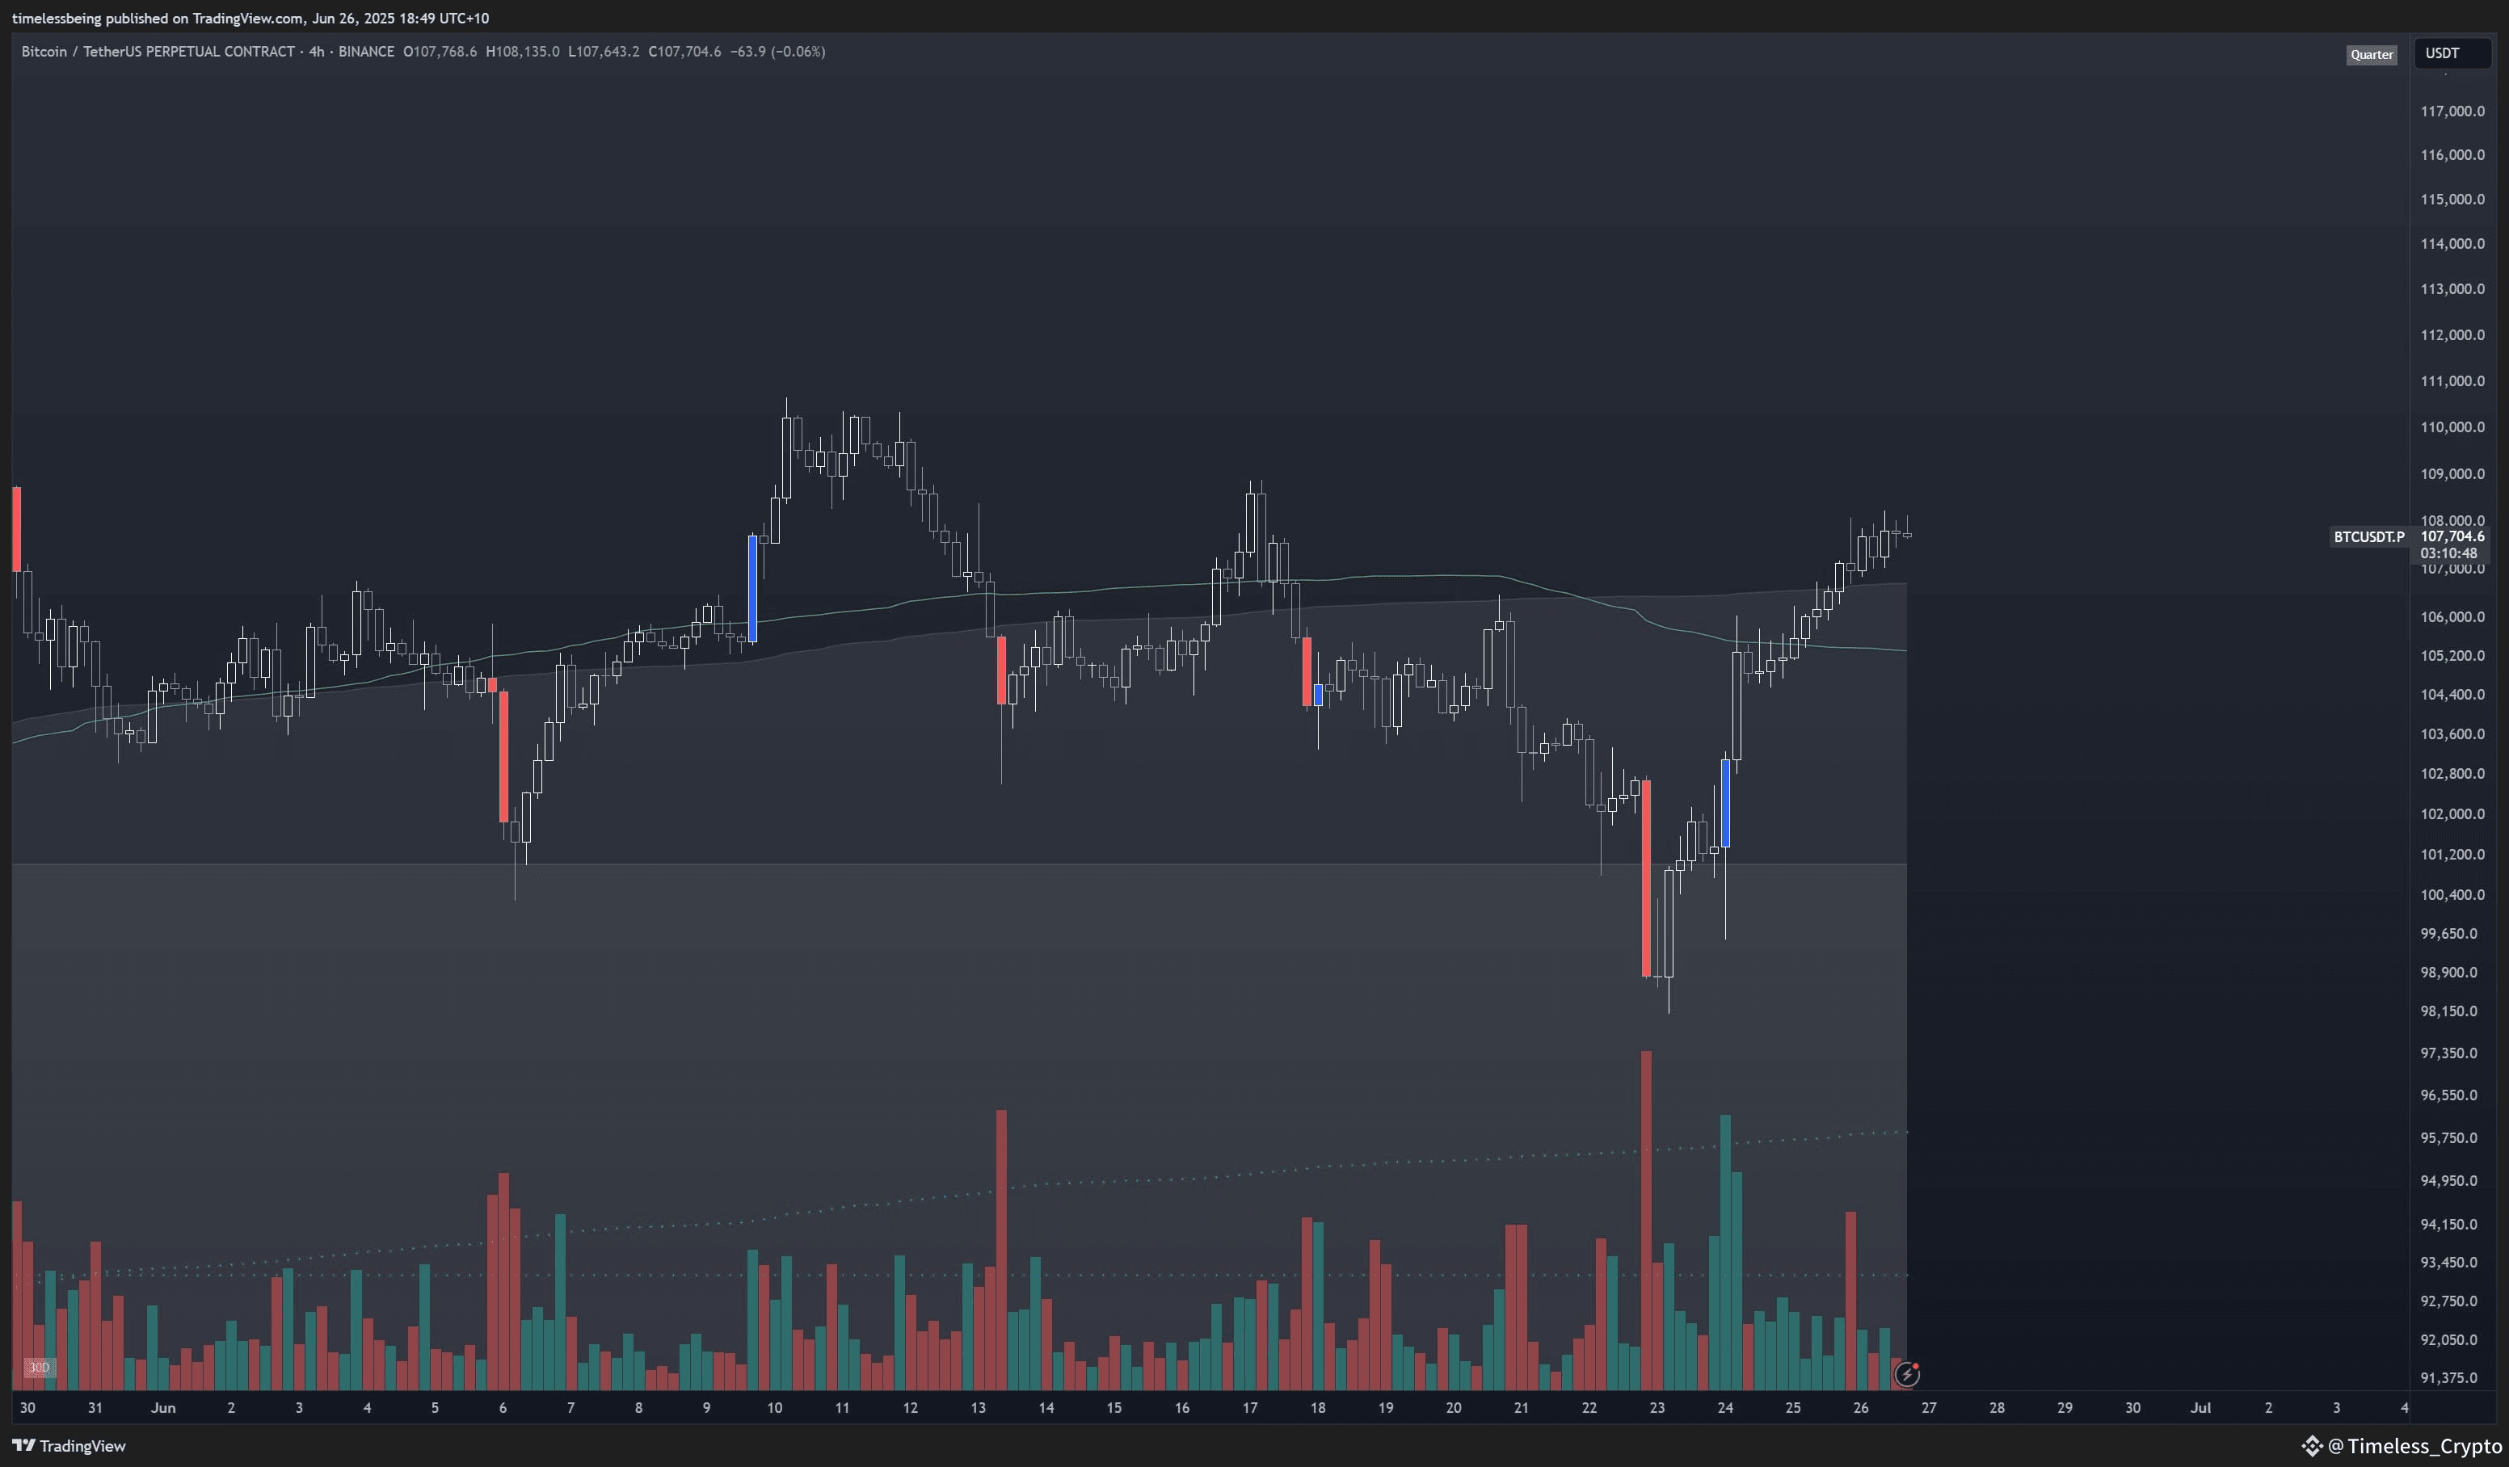
Task: Click the 98,150.0 price scale label
Action: 2449,1011
